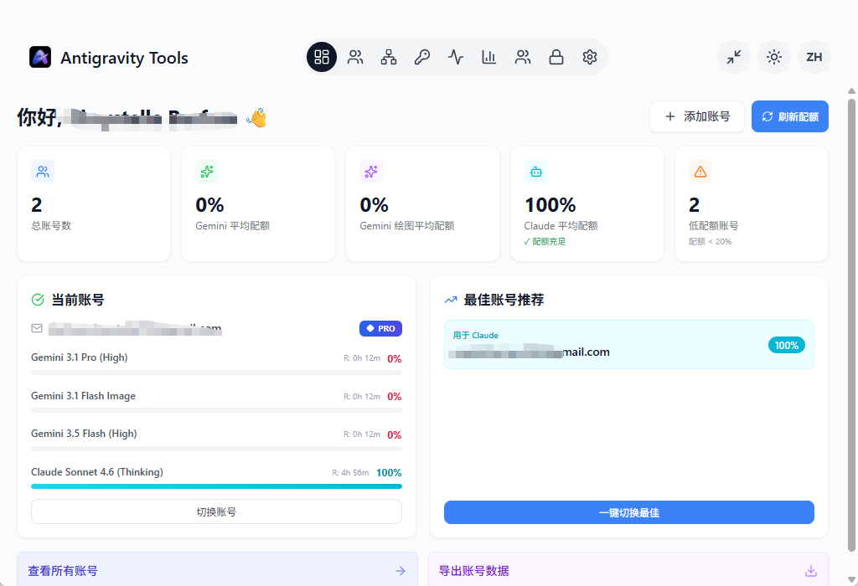Select the 用于 Claude recommended account card
The width and height of the screenshot is (858, 586).
[629, 344]
